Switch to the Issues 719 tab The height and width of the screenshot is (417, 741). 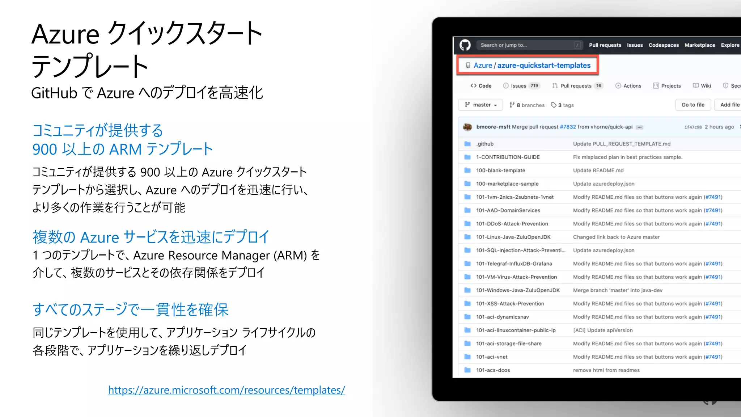coord(521,86)
